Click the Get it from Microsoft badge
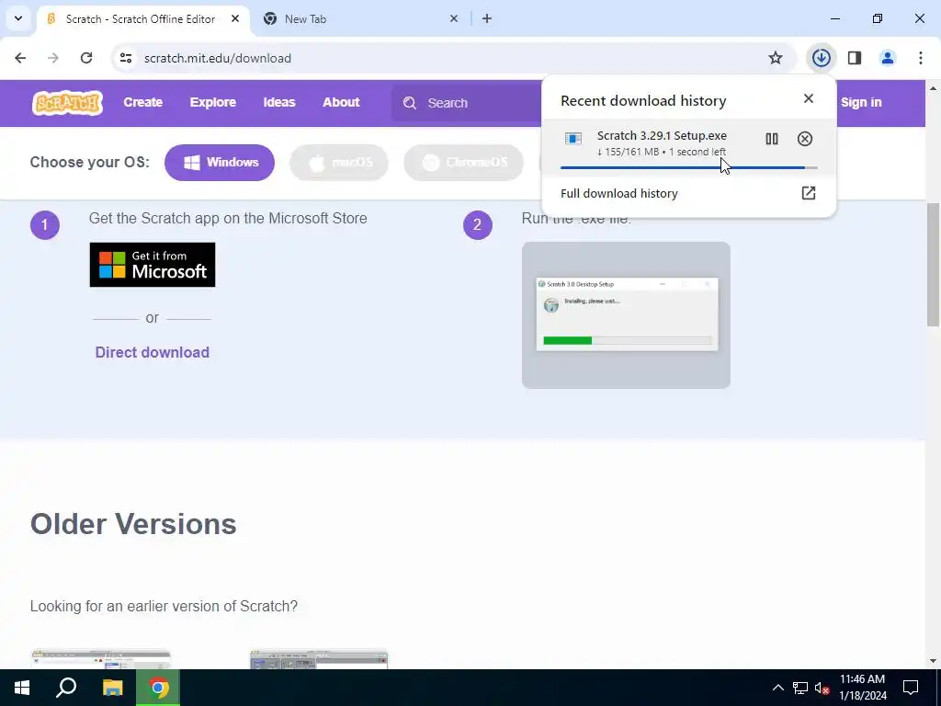The width and height of the screenshot is (941, 706). [x=153, y=265]
